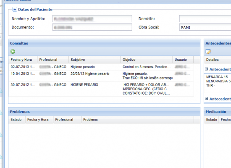Click the Nombre y Apellido input field
Image resolution: width=231 pixels, height=168 pixels.
[x=92, y=19]
